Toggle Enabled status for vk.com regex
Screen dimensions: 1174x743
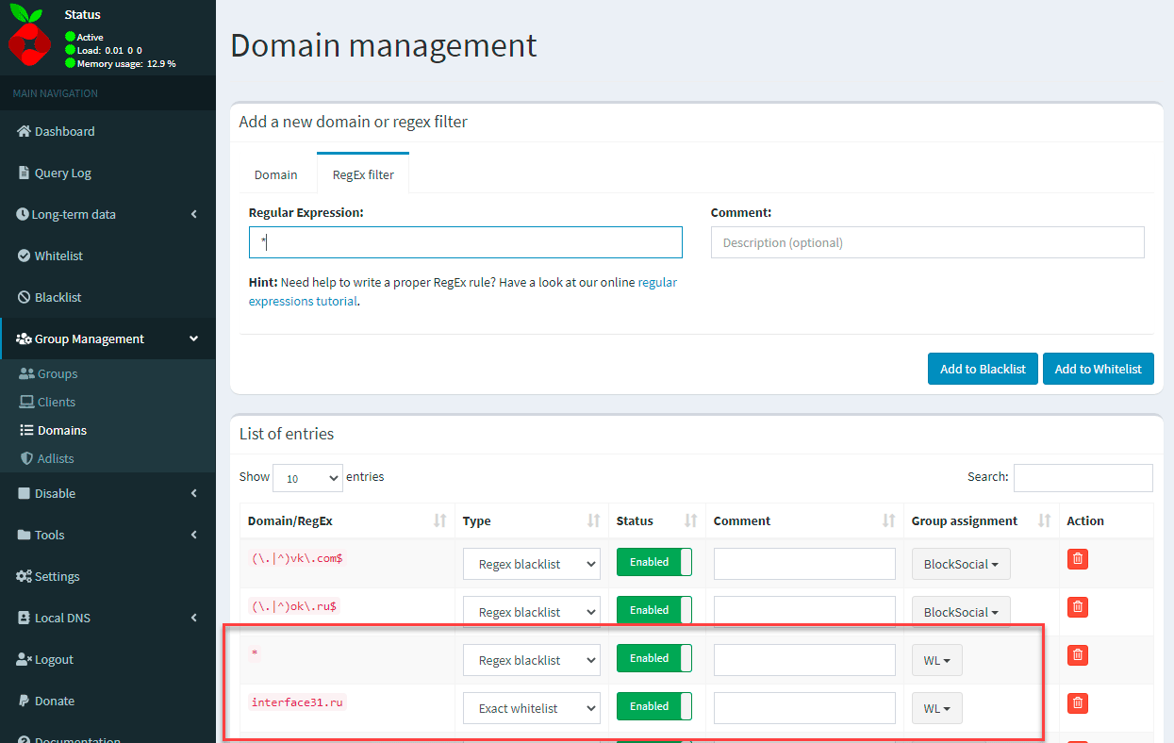click(653, 562)
